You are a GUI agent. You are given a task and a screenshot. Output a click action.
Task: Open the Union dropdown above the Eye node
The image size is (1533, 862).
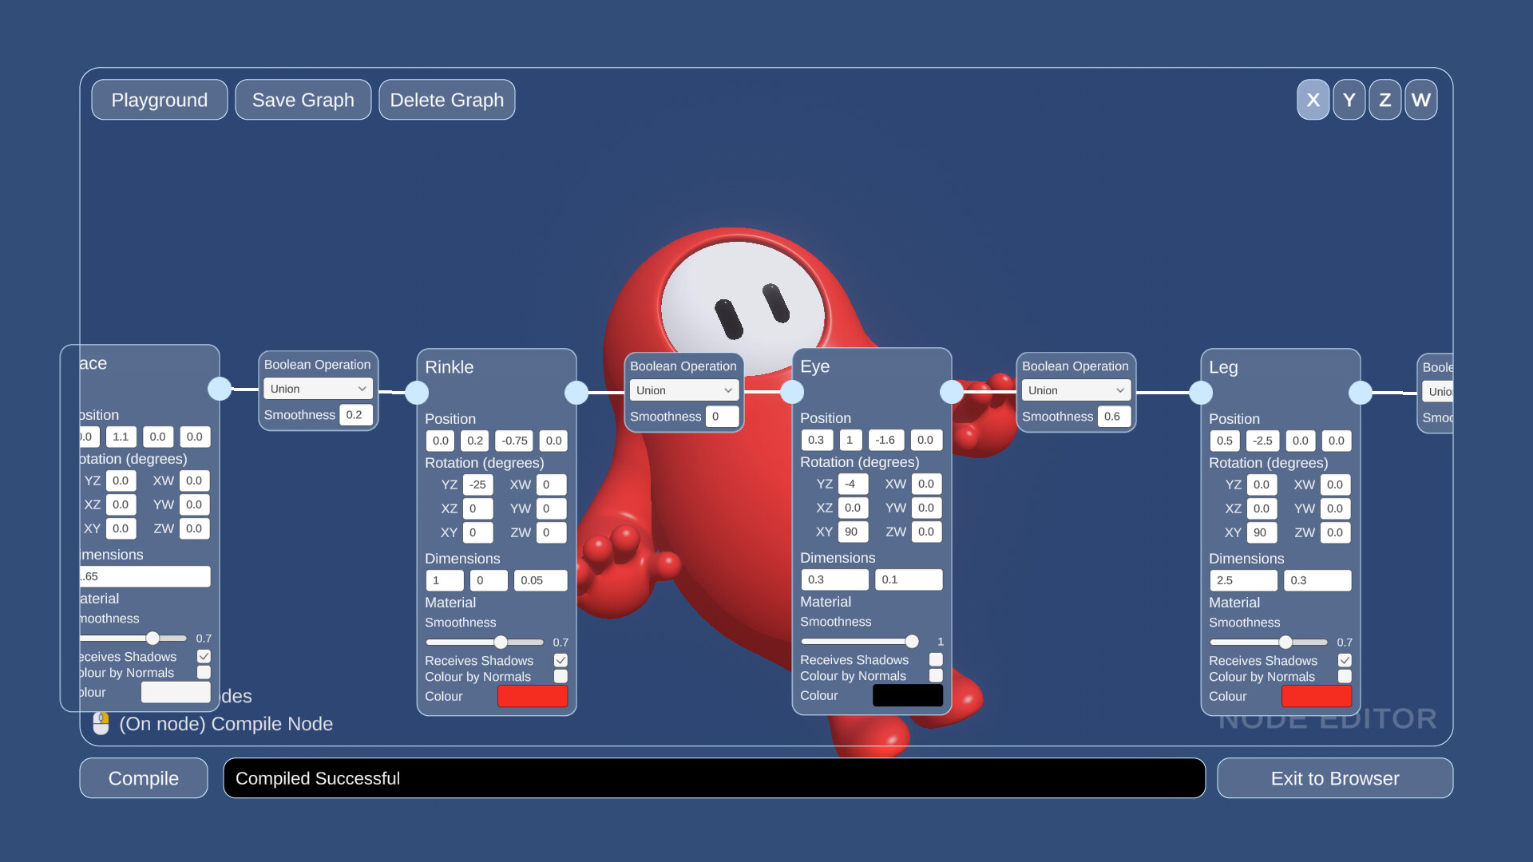pyautogui.click(x=683, y=390)
